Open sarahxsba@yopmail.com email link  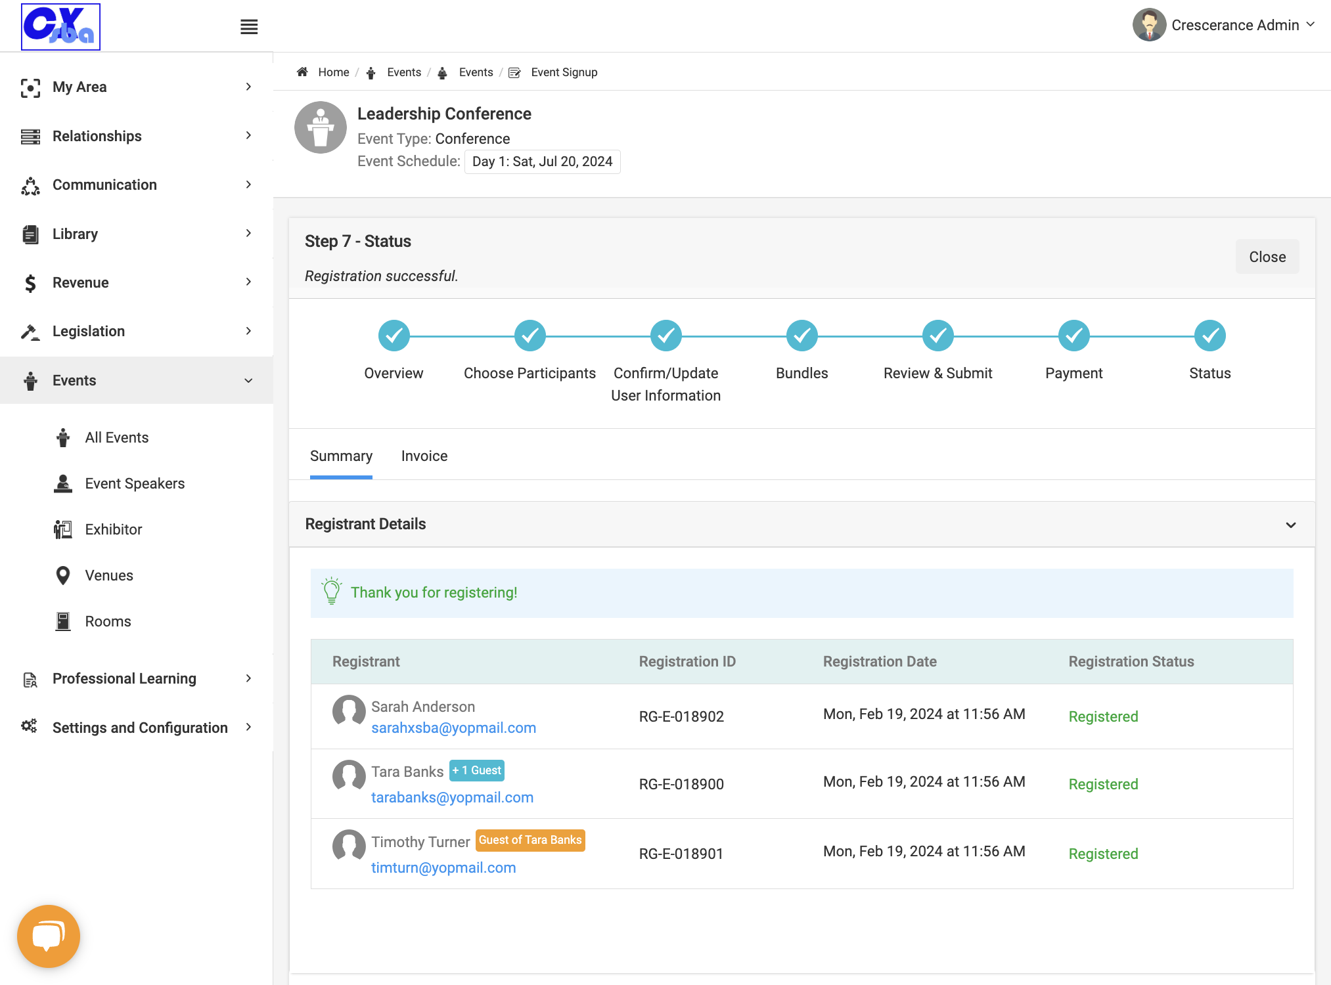coord(453,728)
